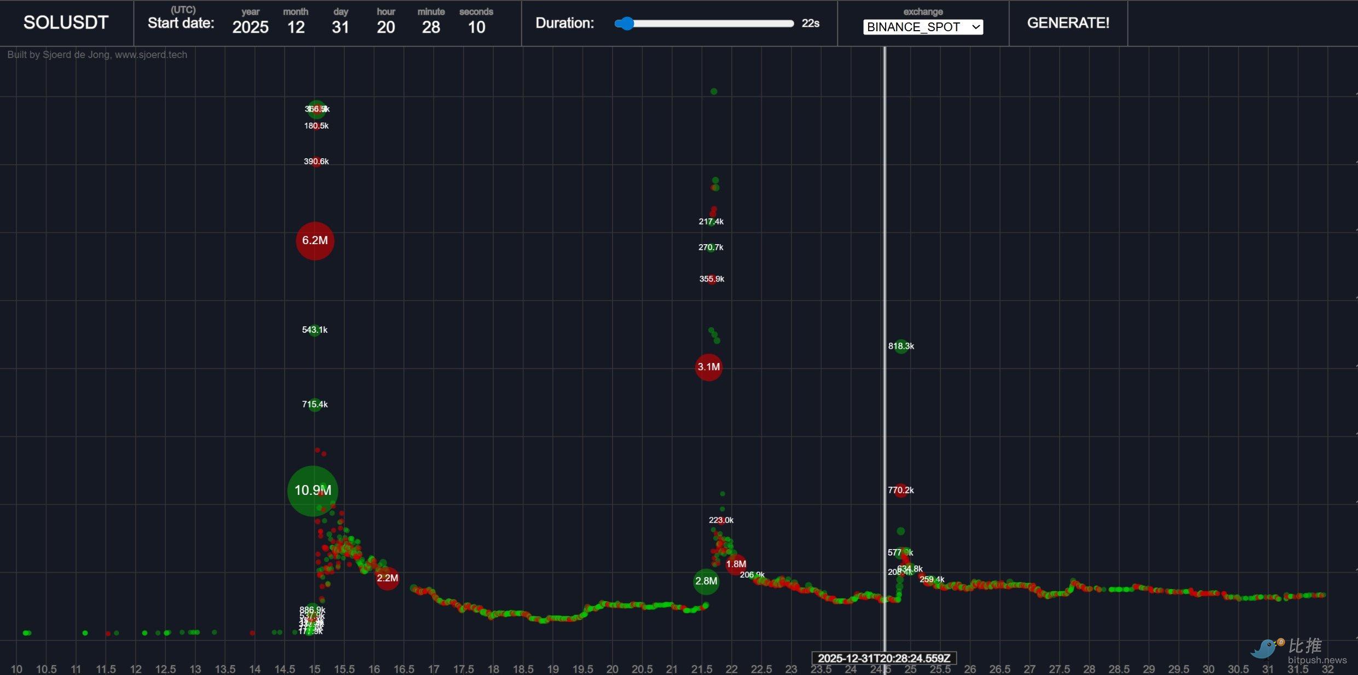Click the minute field showing 28
The width and height of the screenshot is (1358, 675).
coord(431,27)
